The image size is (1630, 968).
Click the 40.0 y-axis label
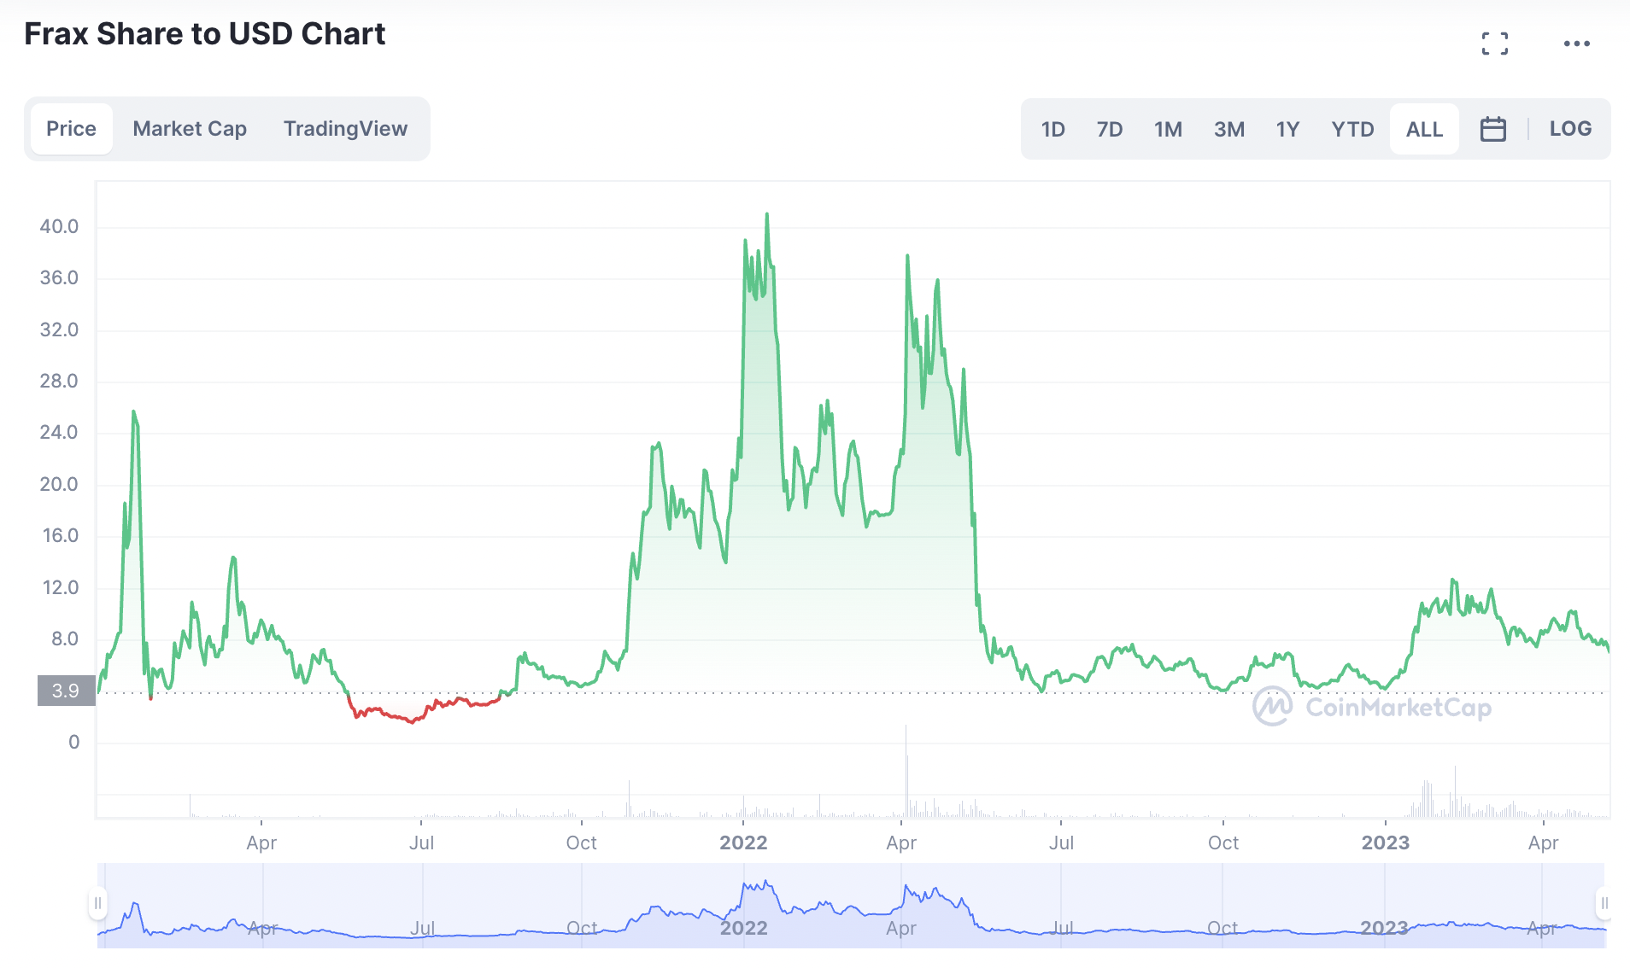coord(59,226)
